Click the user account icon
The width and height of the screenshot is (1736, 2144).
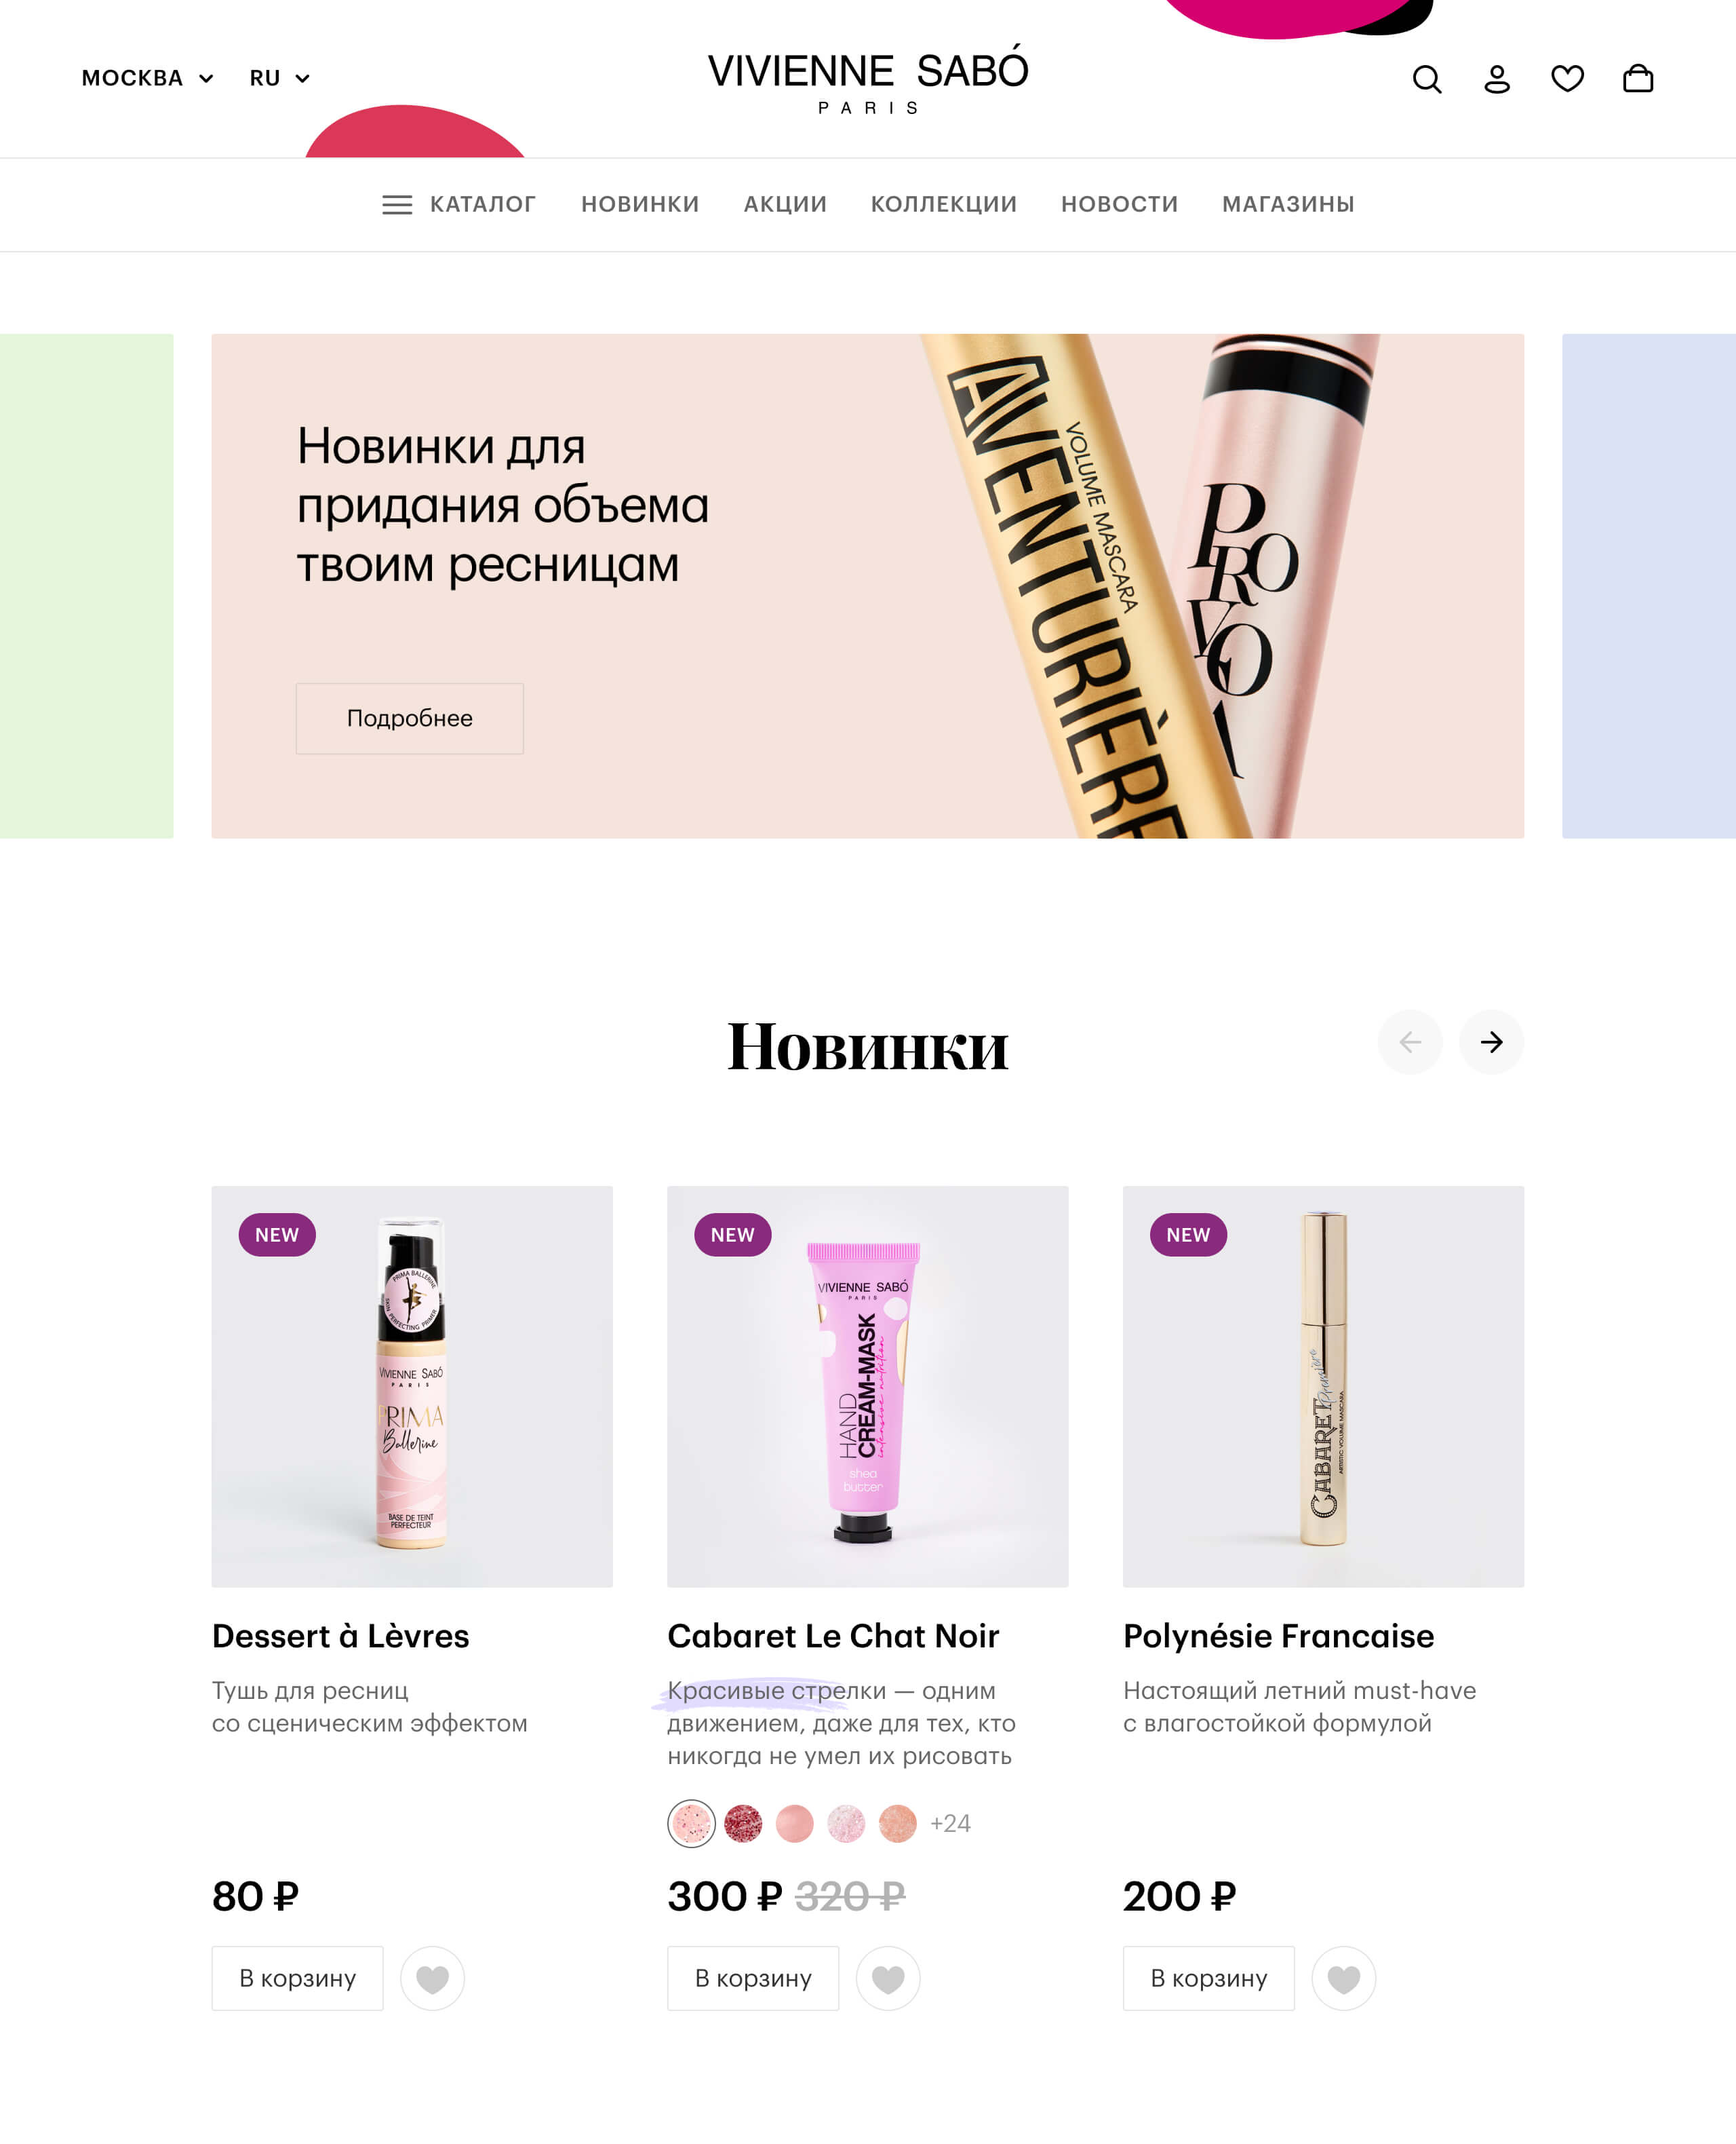[x=1497, y=79]
